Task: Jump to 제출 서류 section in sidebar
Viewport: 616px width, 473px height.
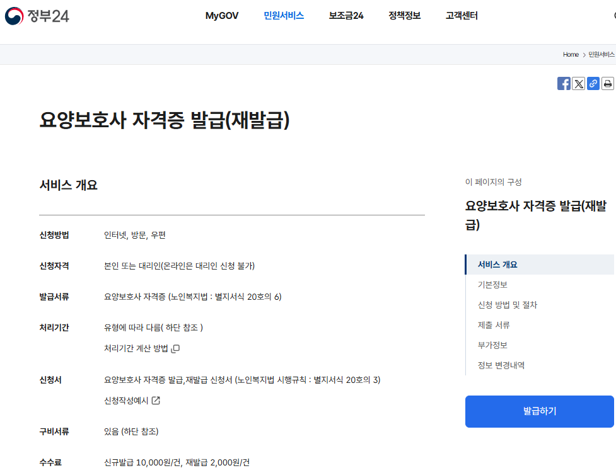Action: pyautogui.click(x=494, y=325)
